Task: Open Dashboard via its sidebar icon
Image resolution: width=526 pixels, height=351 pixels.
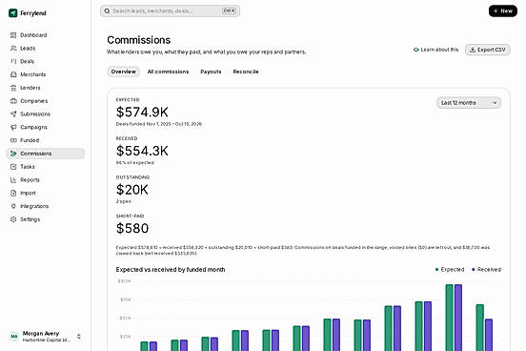Action: click(13, 35)
